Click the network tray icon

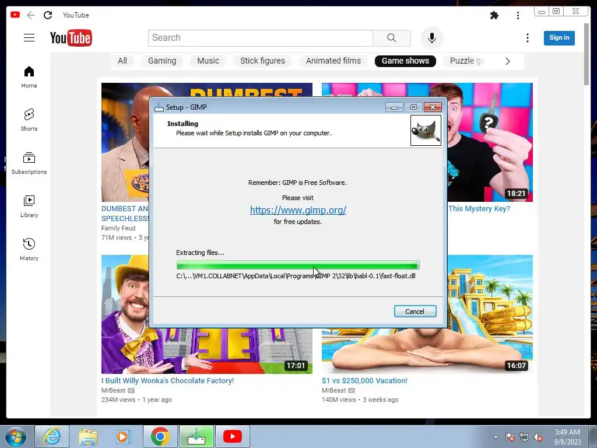point(524,437)
